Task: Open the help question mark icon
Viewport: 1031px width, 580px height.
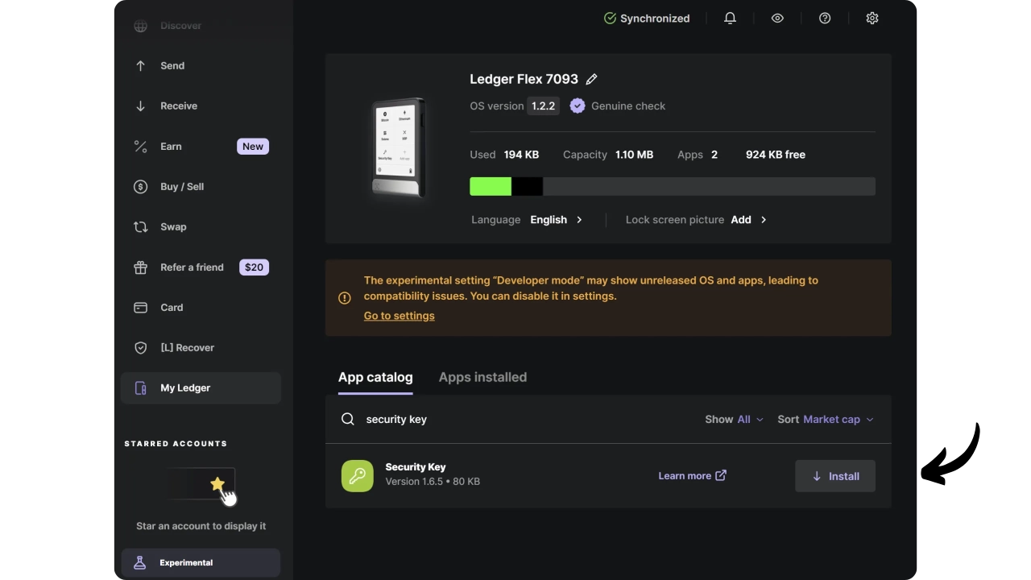Action: 825,18
